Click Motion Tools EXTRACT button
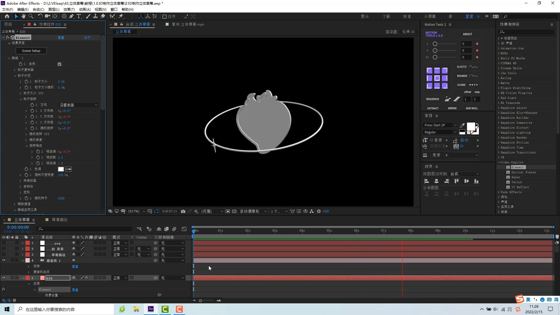Viewport: 560px width, 315px height. pos(433,108)
